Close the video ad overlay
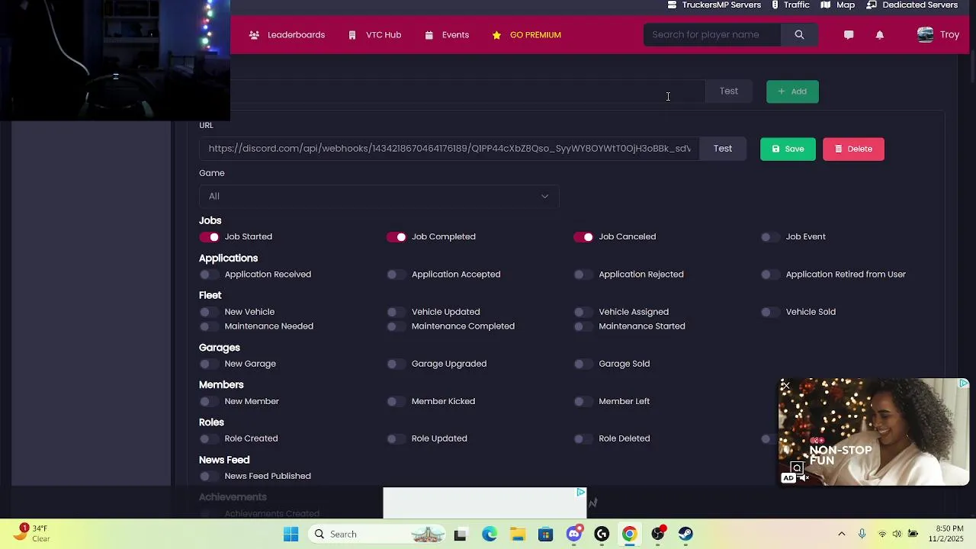The height and width of the screenshot is (549, 976). point(785,386)
